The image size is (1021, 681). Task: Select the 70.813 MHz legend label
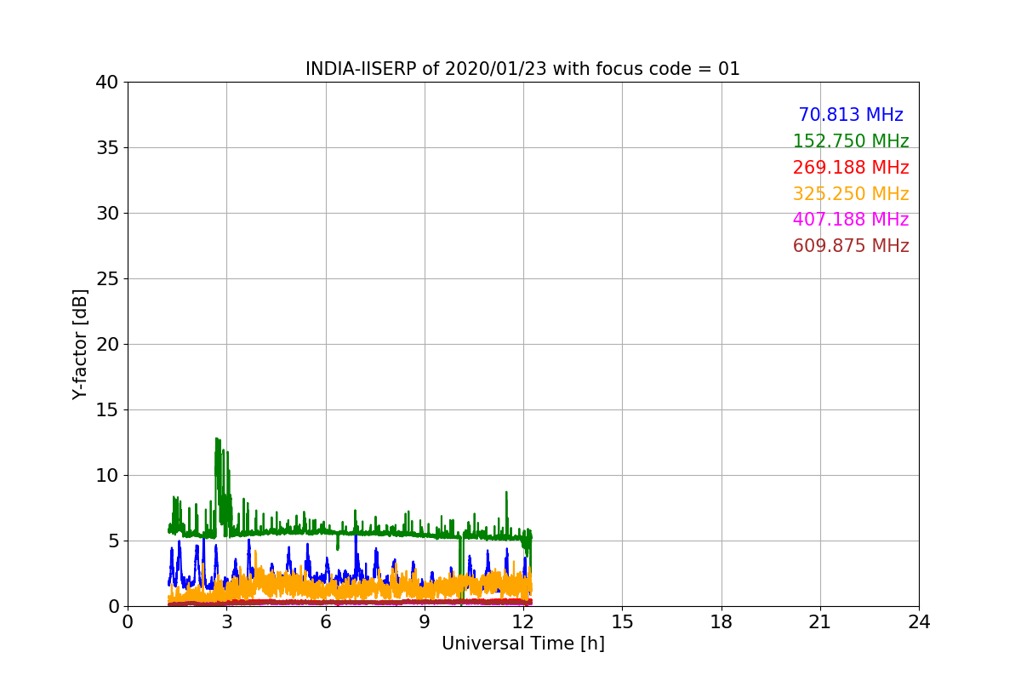coord(851,115)
